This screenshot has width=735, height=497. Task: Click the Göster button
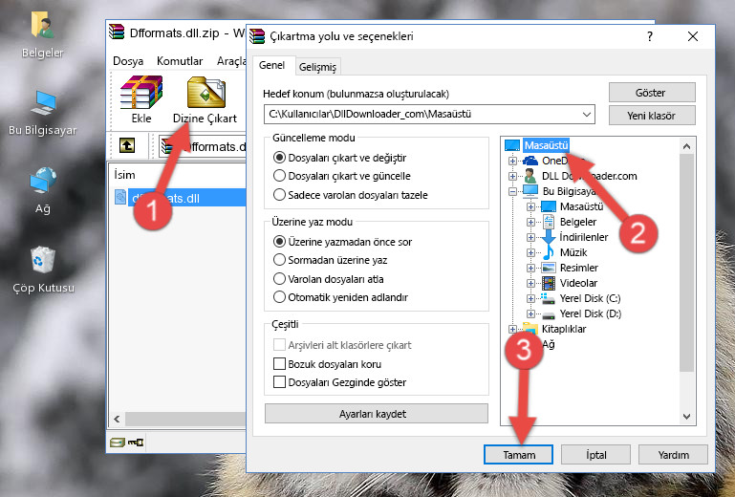pos(651,93)
